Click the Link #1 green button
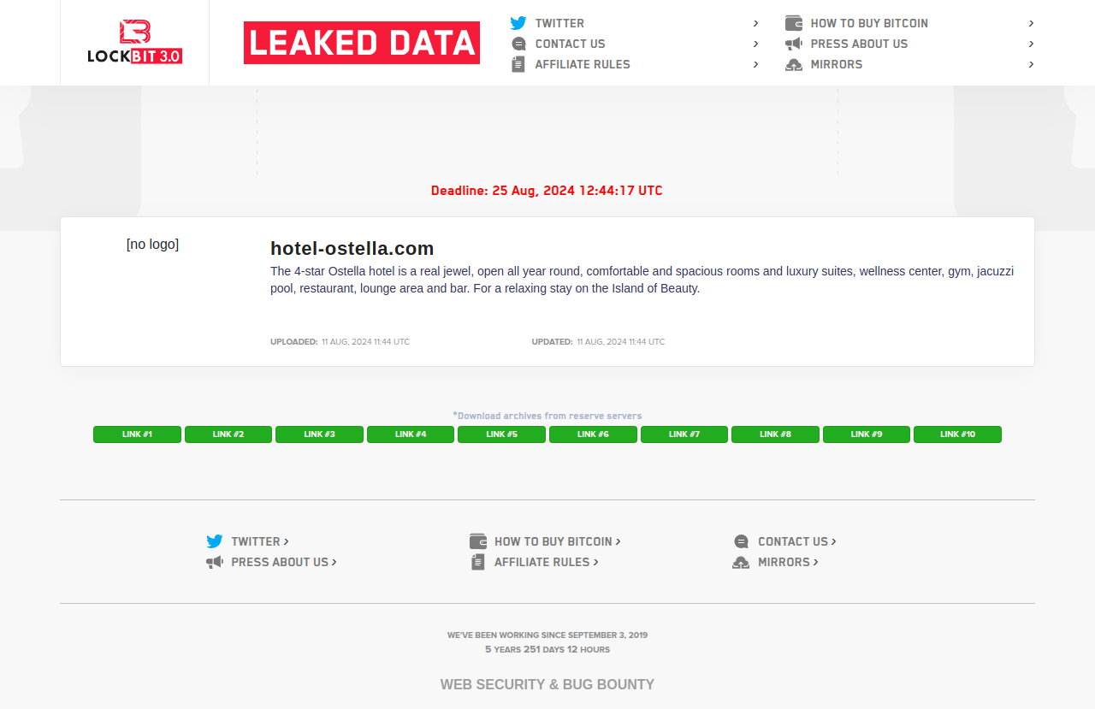 (137, 434)
